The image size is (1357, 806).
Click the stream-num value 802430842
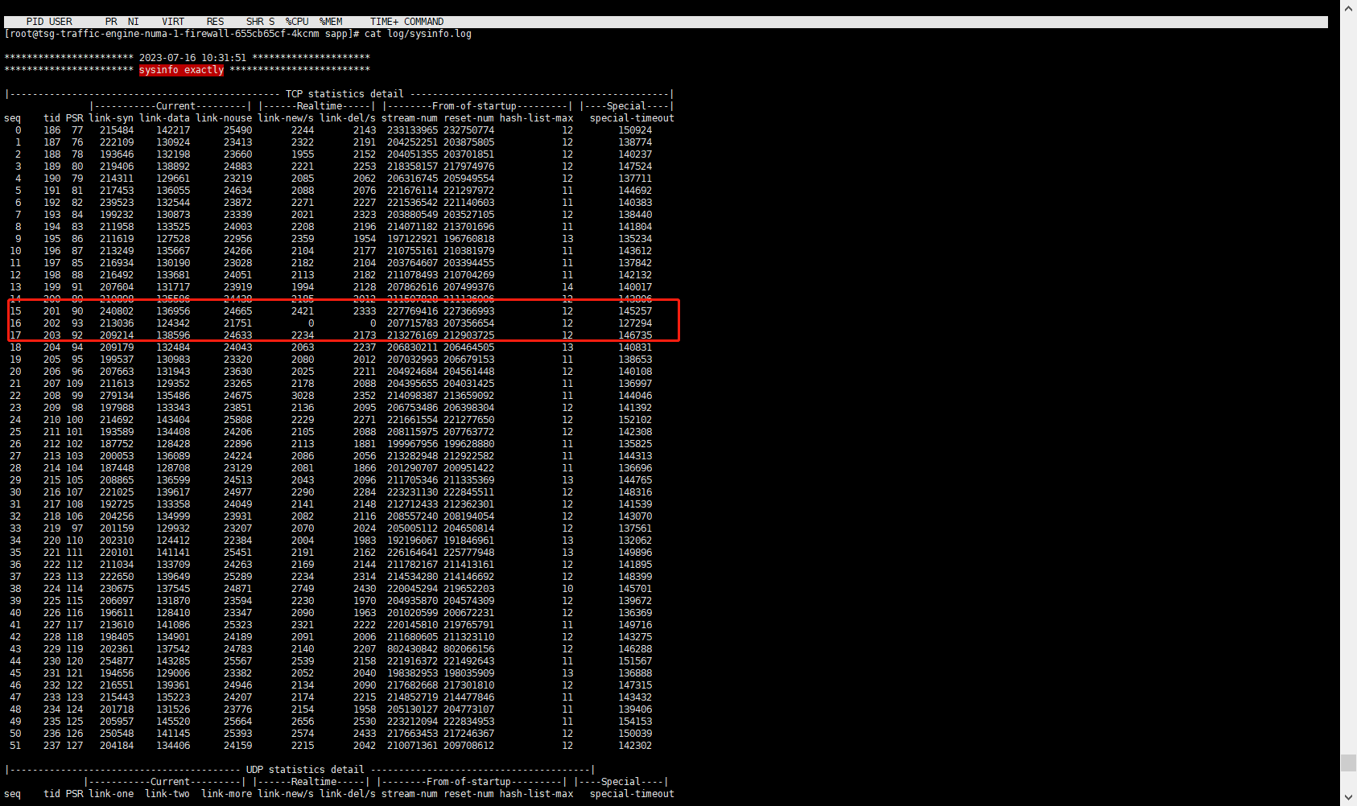(x=412, y=649)
